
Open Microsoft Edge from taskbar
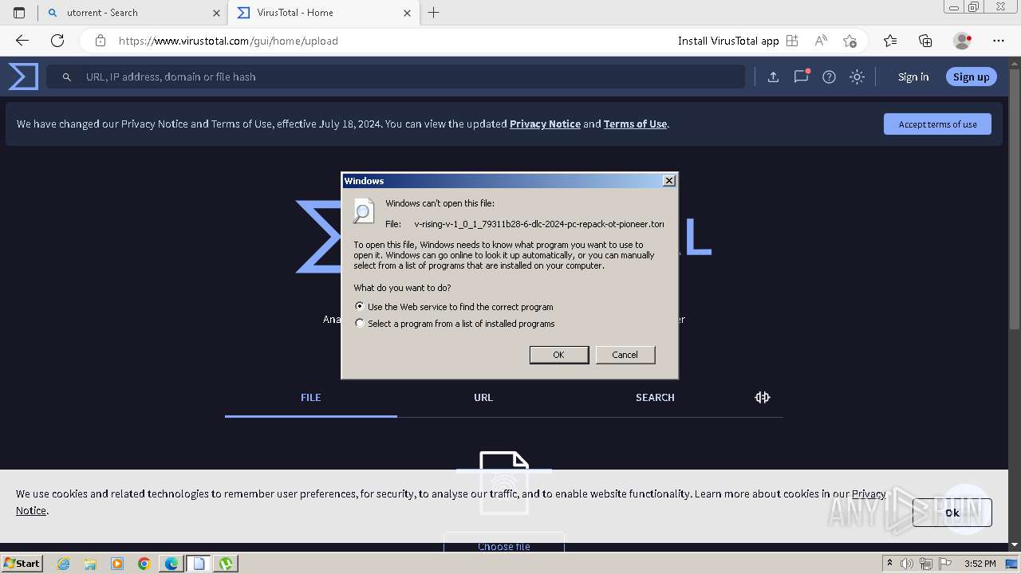coord(171,564)
